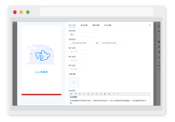Redo edit in rules editor
Screen dimensions: 175x122
pos(118,94)
